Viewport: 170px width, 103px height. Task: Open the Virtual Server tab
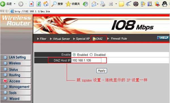[60, 39]
